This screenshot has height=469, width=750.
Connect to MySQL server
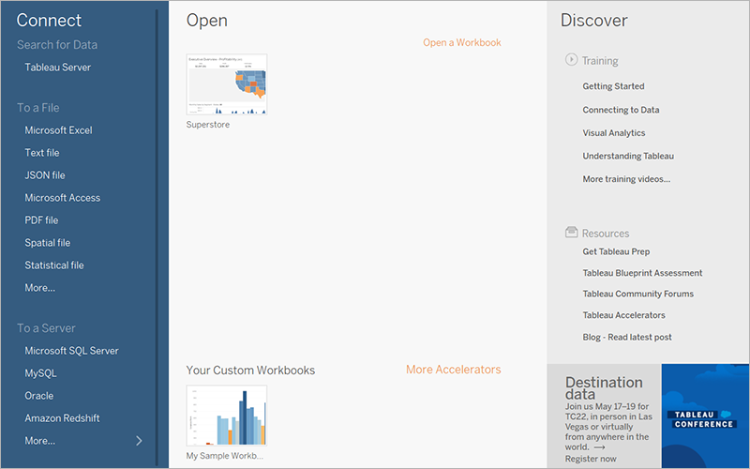coord(40,373)
